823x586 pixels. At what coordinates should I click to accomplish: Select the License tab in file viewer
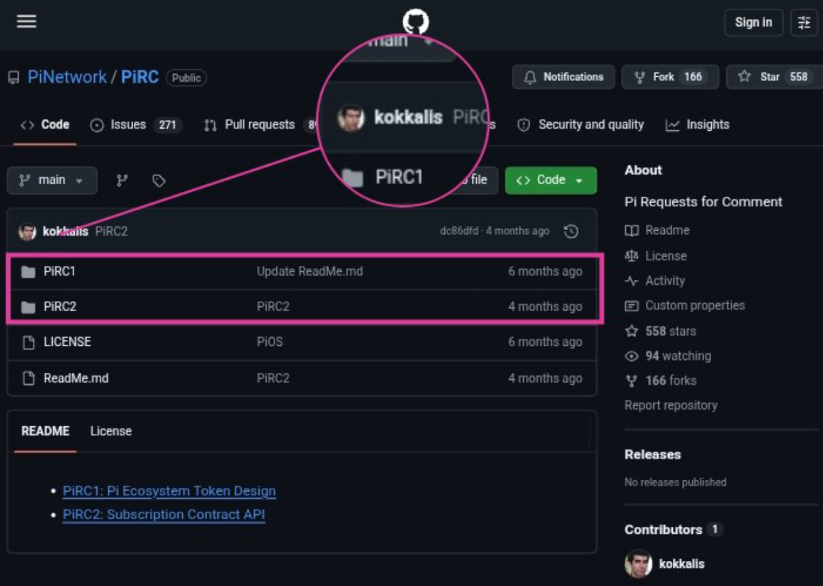(111, 431)
